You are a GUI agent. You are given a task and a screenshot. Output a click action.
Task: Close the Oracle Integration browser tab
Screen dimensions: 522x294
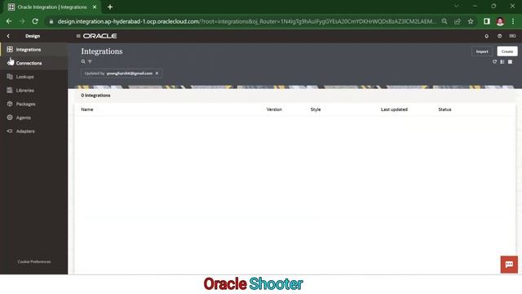(x=95, y=7)
